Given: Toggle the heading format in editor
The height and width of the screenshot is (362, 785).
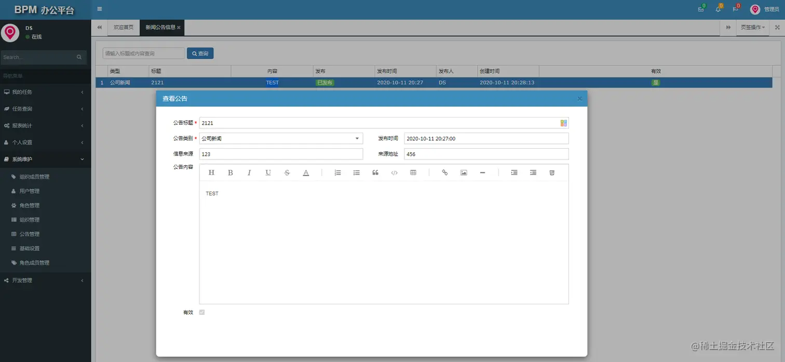Looking at the screenshot, I should point(211,172).
